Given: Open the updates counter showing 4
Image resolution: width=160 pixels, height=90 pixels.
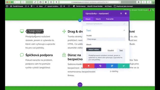Looking at the screenshot, I should point(27,6).
